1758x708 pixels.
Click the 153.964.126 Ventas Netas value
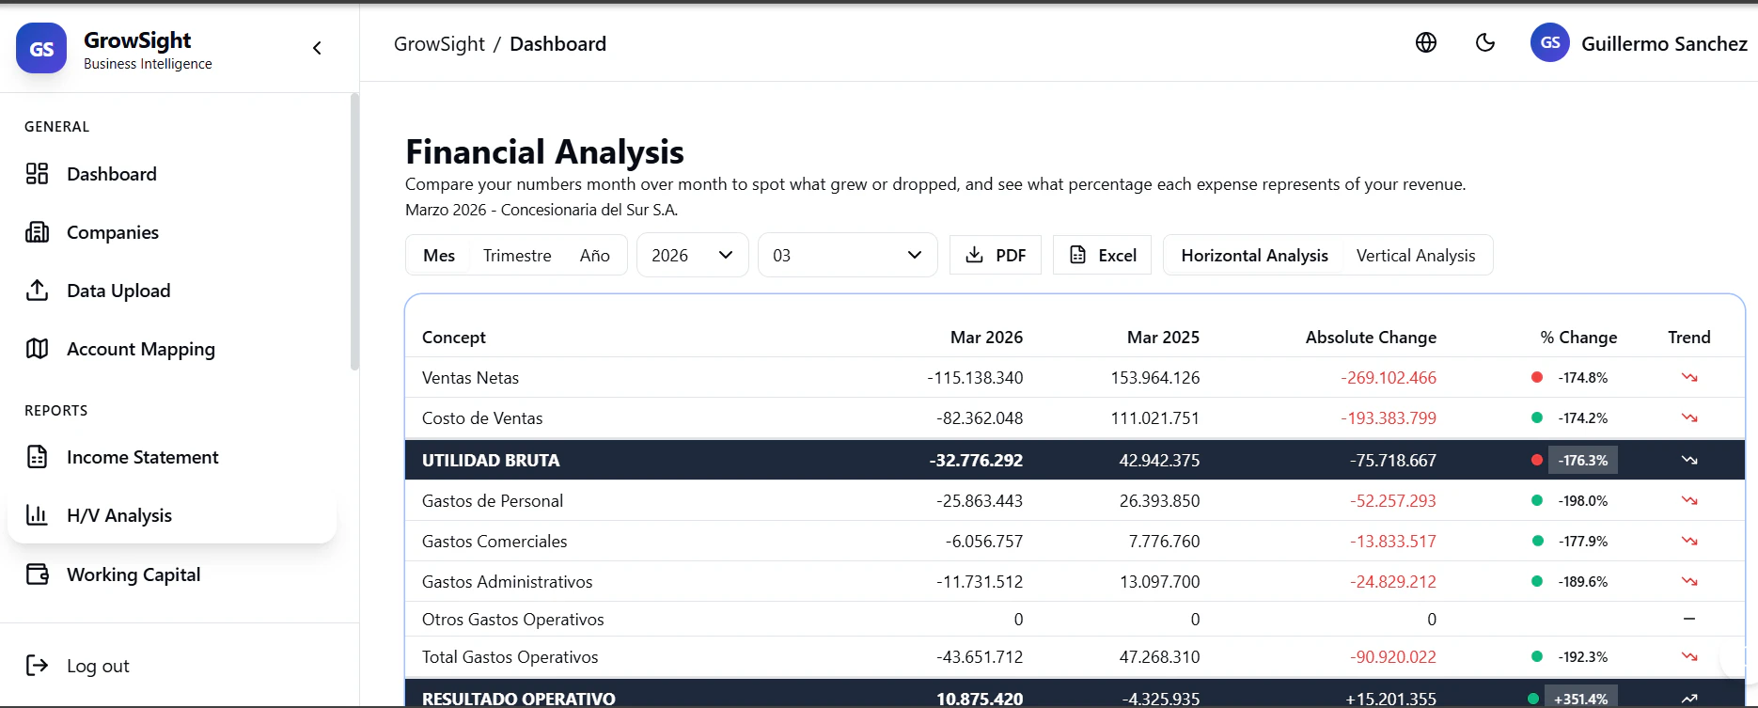(1155, 377)
